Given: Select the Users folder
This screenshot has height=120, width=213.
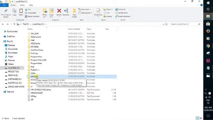Looking at the screenshot, I should click(33, 73).
